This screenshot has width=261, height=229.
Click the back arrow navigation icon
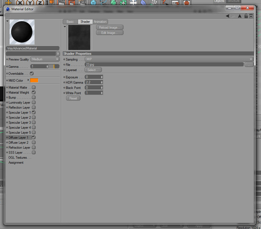click(227, 16)
